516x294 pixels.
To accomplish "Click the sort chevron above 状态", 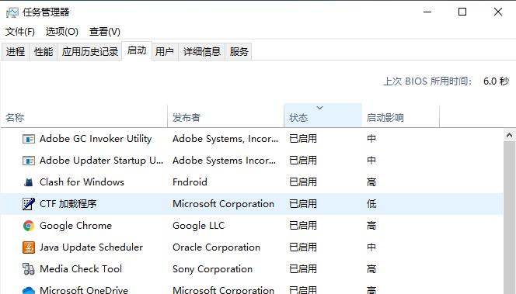I will [319, 108].
